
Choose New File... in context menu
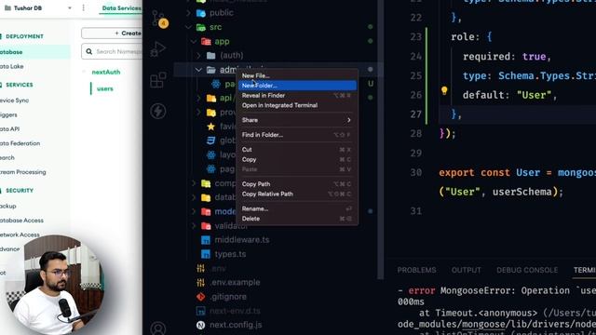297,75
